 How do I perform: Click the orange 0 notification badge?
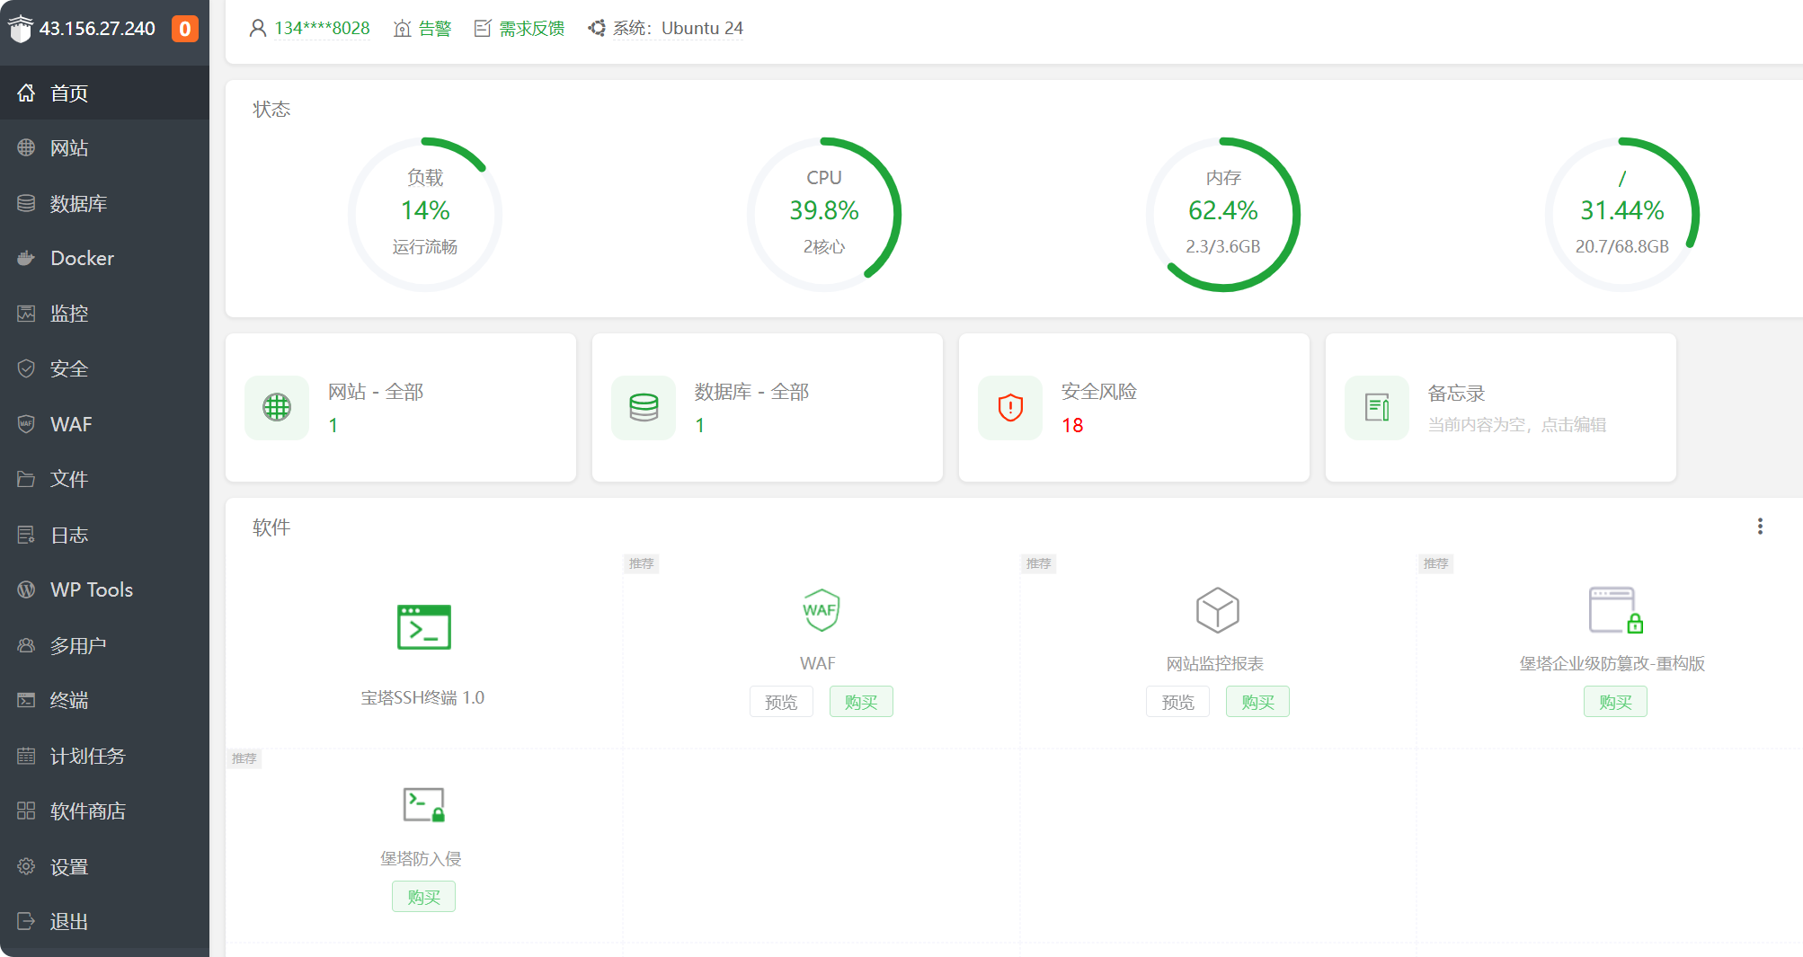(184, 29)
